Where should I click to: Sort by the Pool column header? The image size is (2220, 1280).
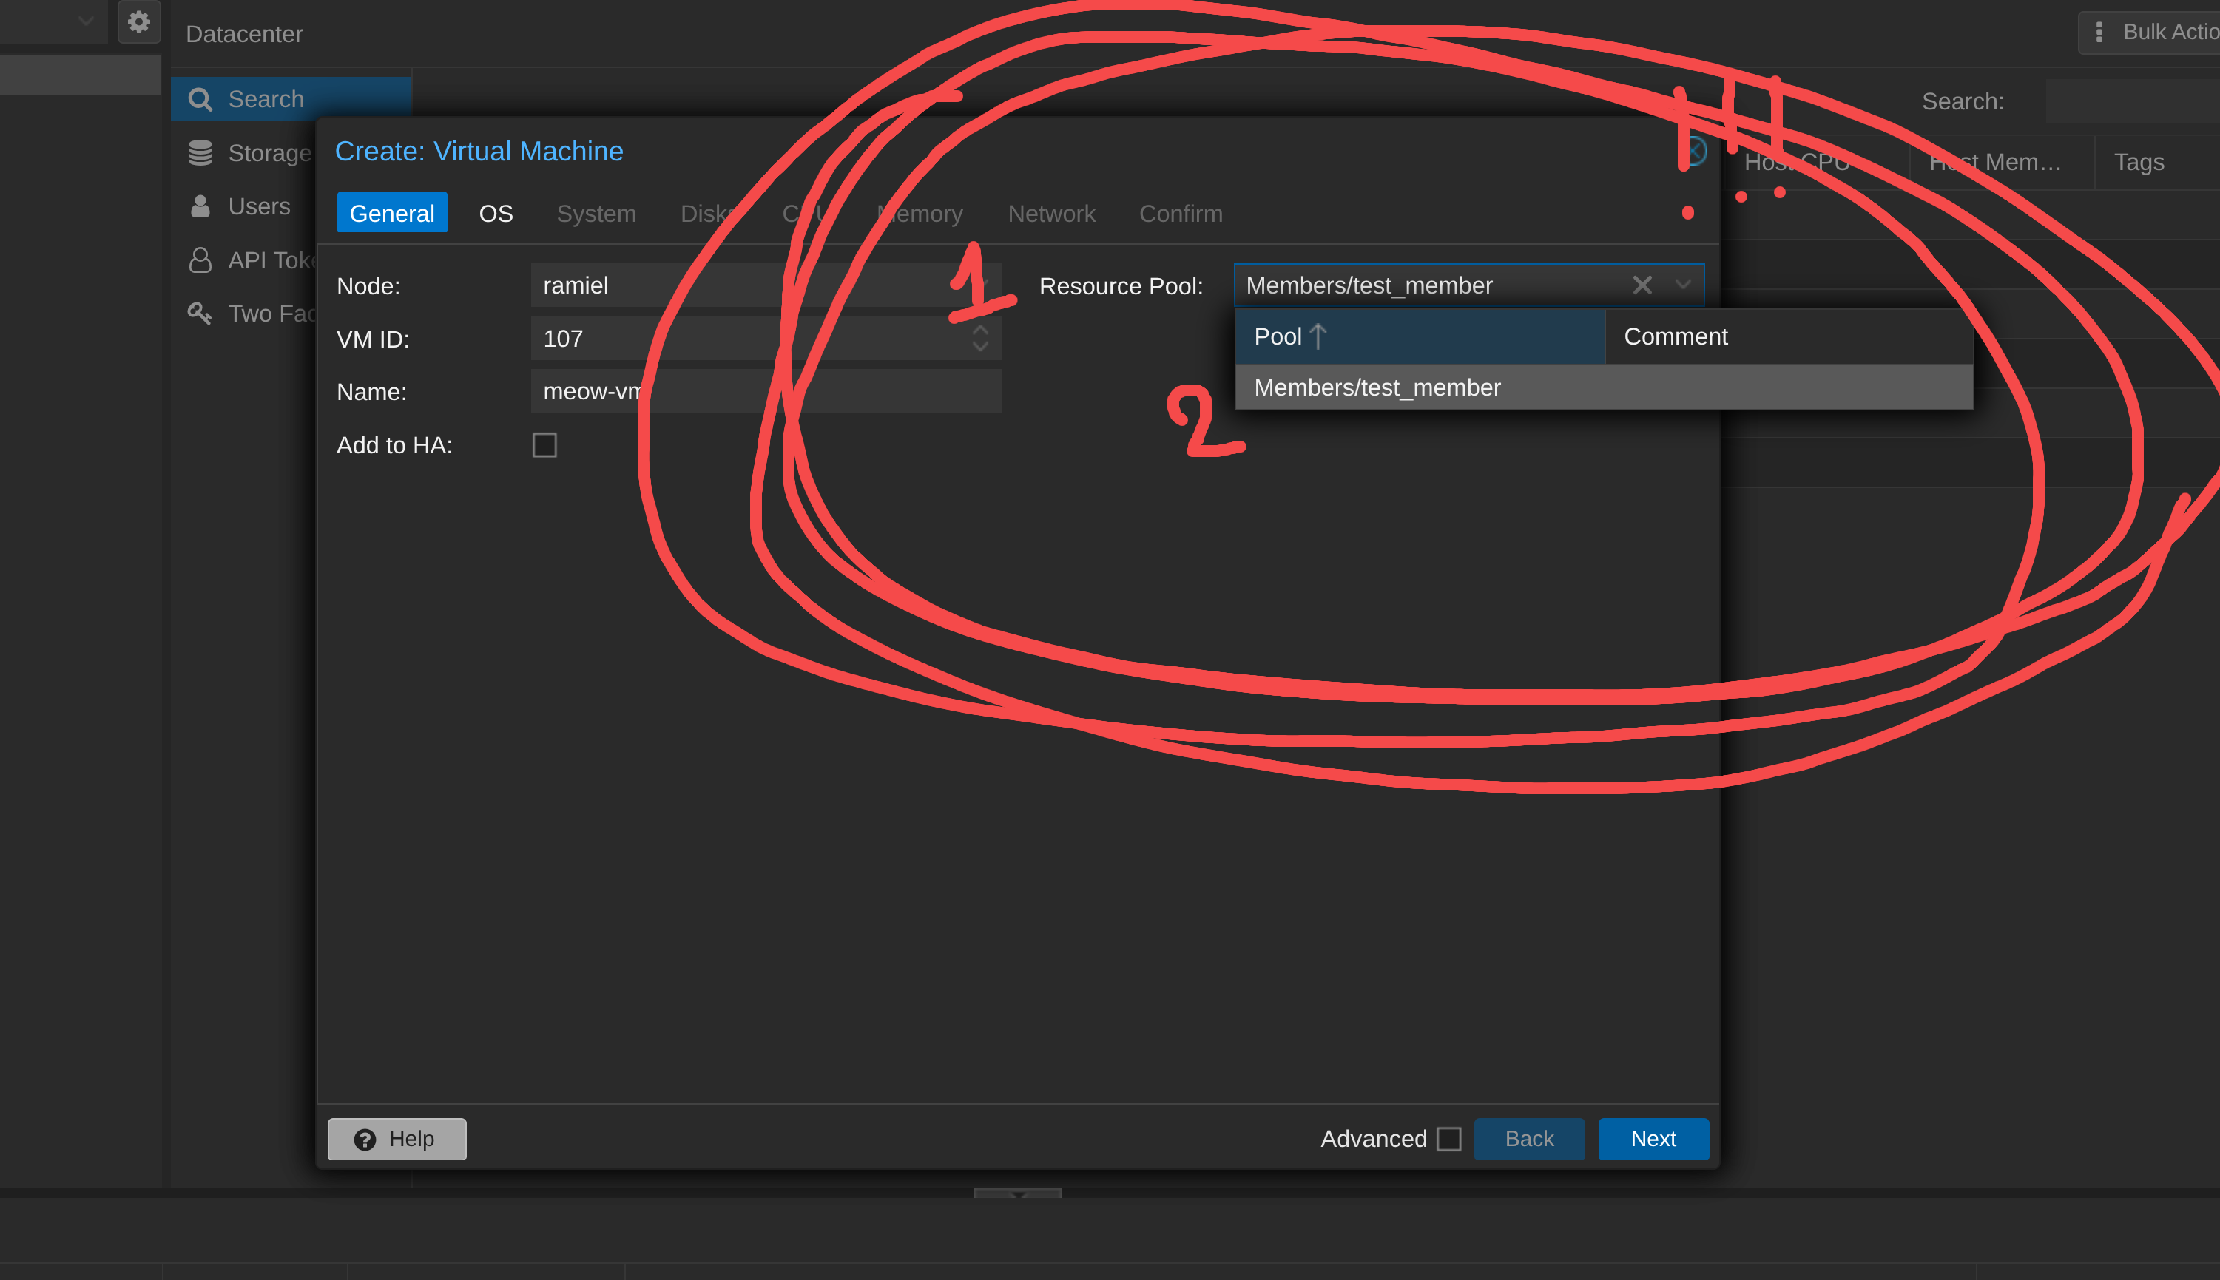pos(1420,336)
